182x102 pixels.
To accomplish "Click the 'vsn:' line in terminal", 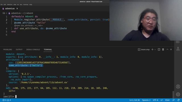I will pyautogui.click(x=40, y=63).
